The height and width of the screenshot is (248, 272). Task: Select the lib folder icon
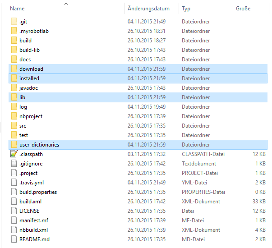click(x=14, y=97)
